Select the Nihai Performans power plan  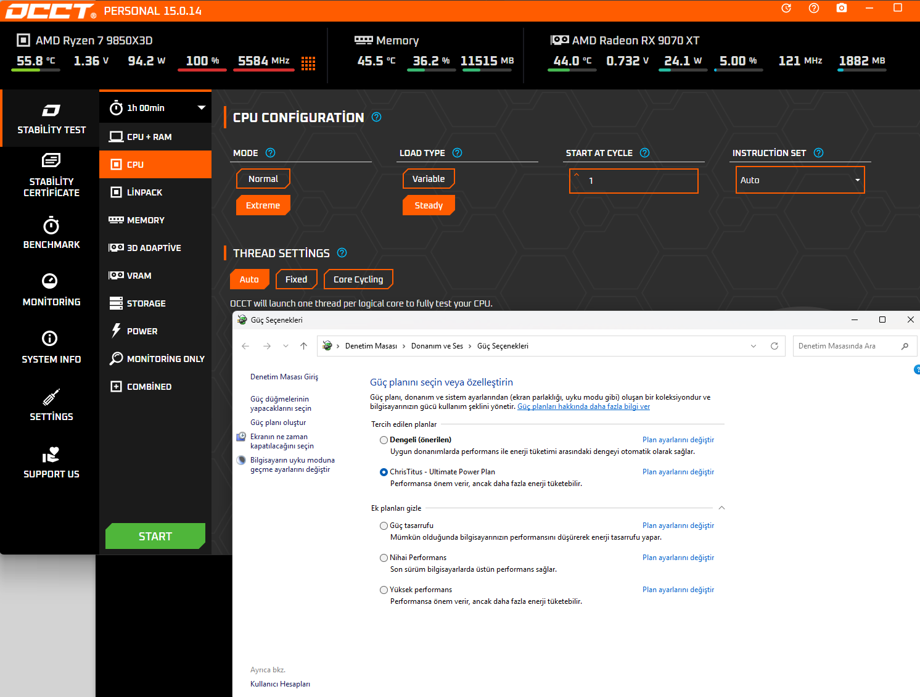tap(384, 558)
